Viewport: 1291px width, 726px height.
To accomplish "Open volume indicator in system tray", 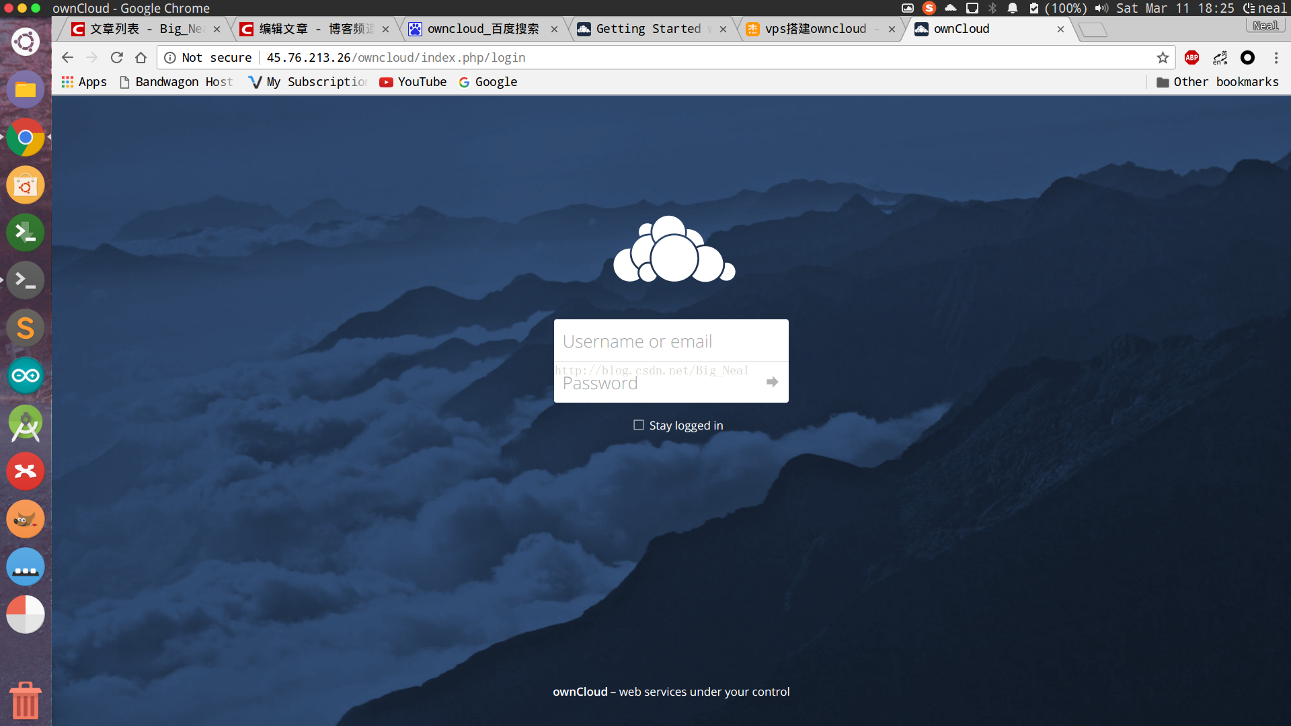I will click(x=1101, y=8).
